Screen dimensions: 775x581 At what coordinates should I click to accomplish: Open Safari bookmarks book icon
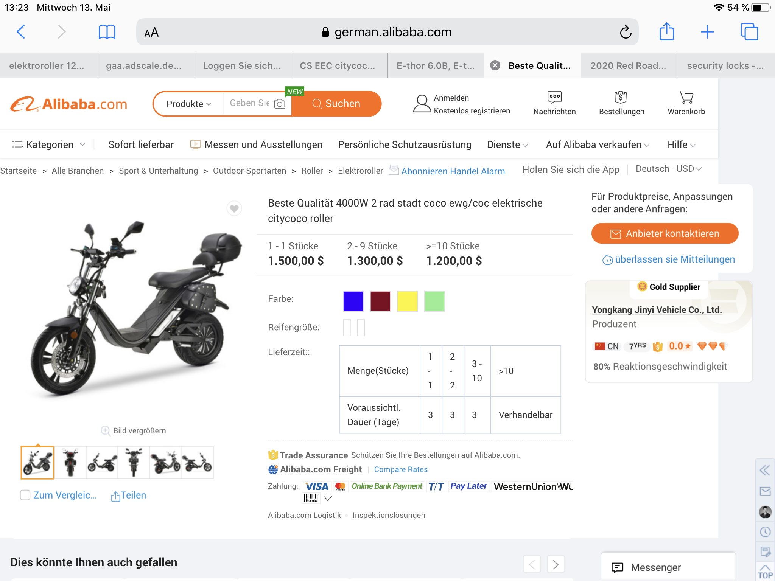click(x=107, y=32)
